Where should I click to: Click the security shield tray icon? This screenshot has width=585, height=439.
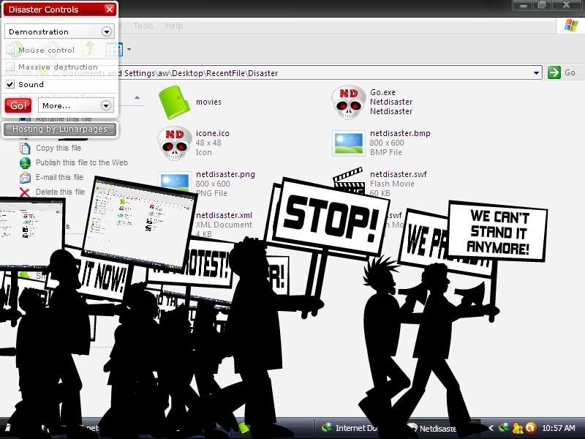pyautogui.click(x=518, y=428)
